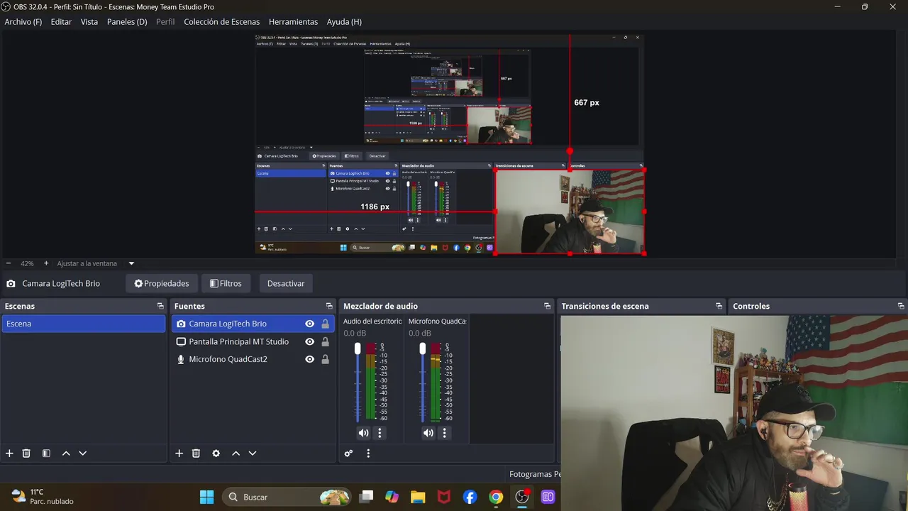
Task: Open Editar menu
Action: point(61,22)
